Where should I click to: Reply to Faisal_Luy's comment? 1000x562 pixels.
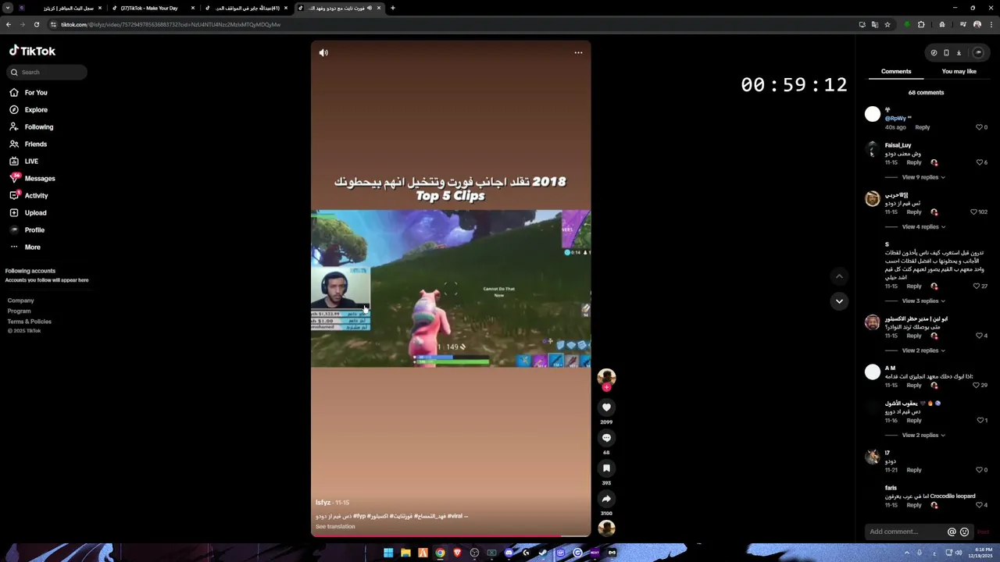point(914,162)
